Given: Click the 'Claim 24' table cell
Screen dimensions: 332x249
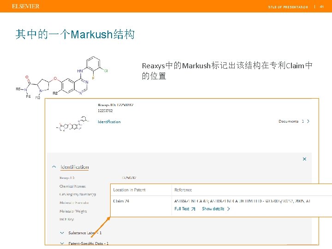Looking at the screenshot, I should (x=121, y=201).
